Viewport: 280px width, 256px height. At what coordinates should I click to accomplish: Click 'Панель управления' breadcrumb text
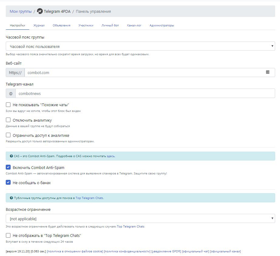click(93, 12)
